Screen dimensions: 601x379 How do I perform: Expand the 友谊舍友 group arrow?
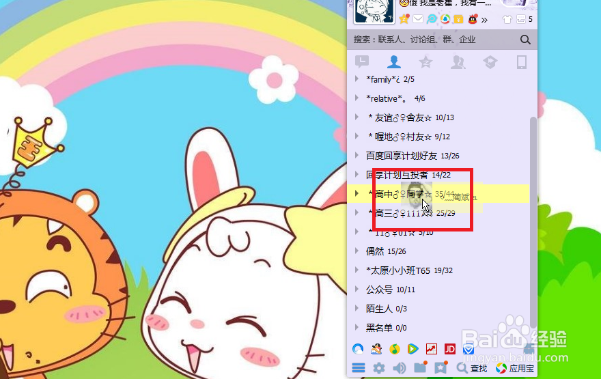click(357, 117)
